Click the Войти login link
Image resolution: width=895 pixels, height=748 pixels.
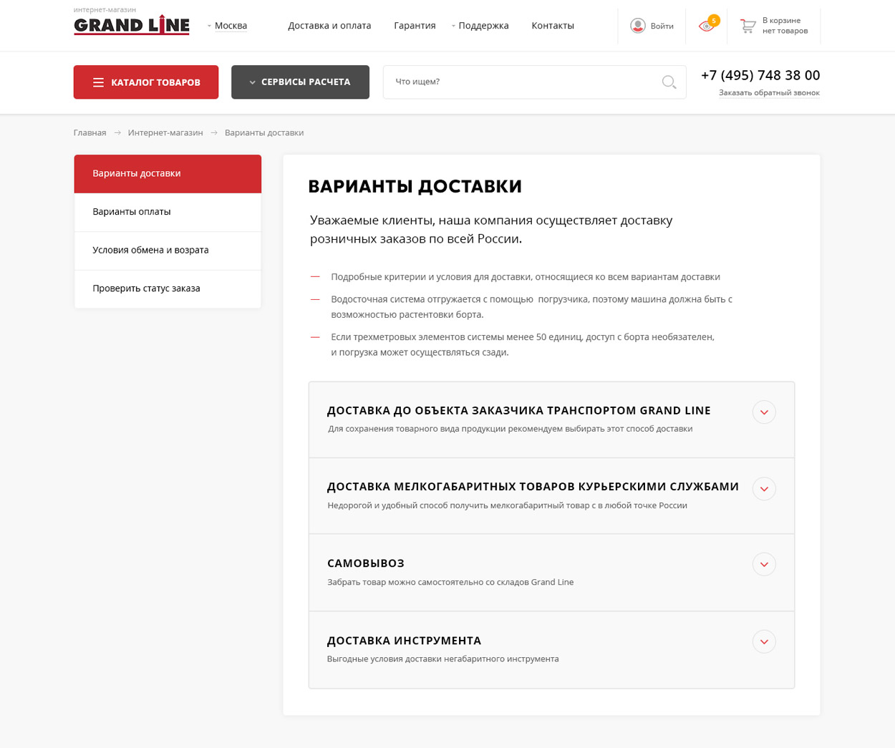[662, 26]
